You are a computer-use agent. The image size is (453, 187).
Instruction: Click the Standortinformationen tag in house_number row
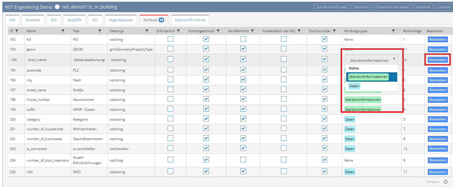coord(363,100)
